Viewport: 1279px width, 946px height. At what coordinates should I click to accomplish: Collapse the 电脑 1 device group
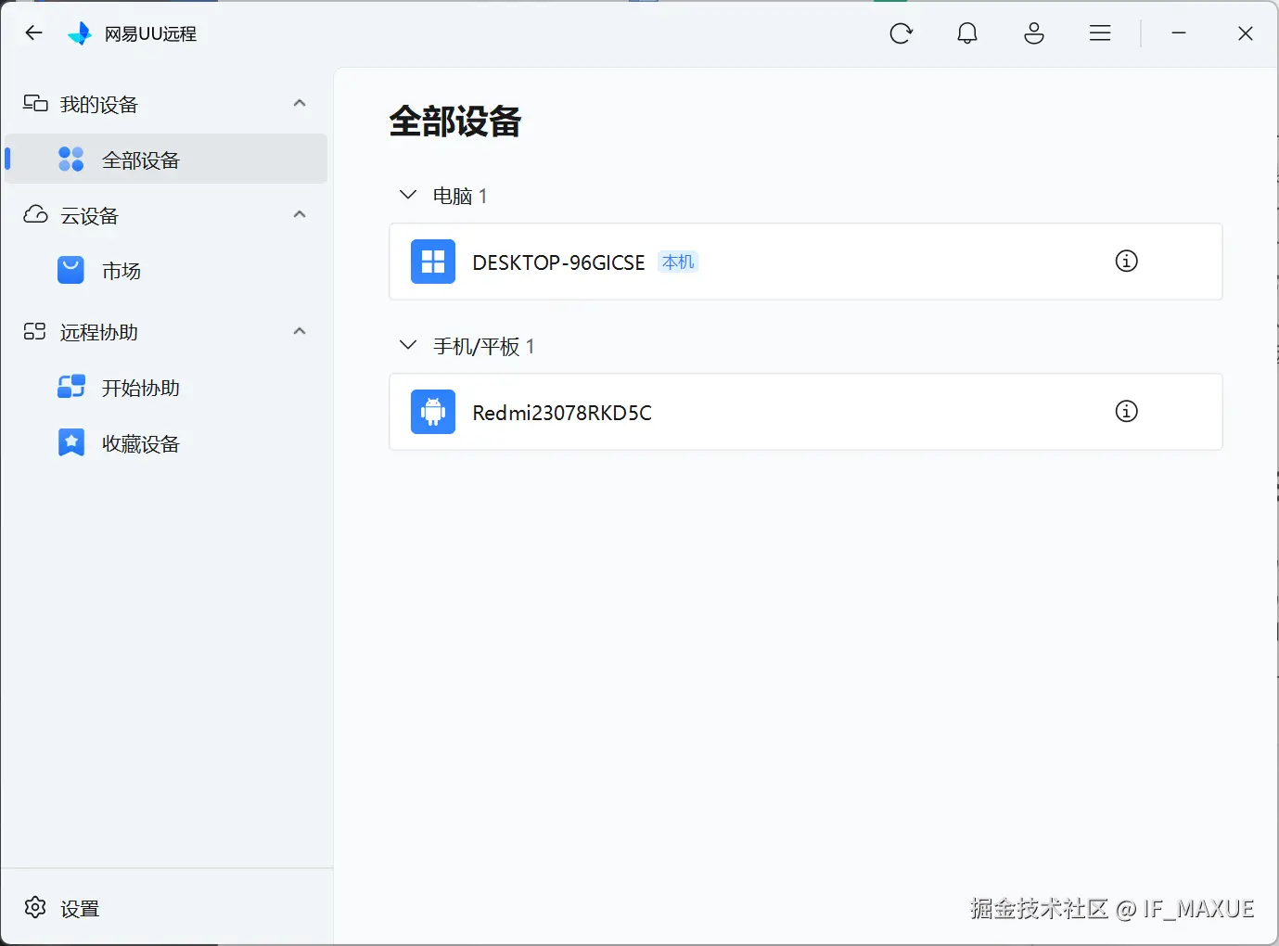407,195
